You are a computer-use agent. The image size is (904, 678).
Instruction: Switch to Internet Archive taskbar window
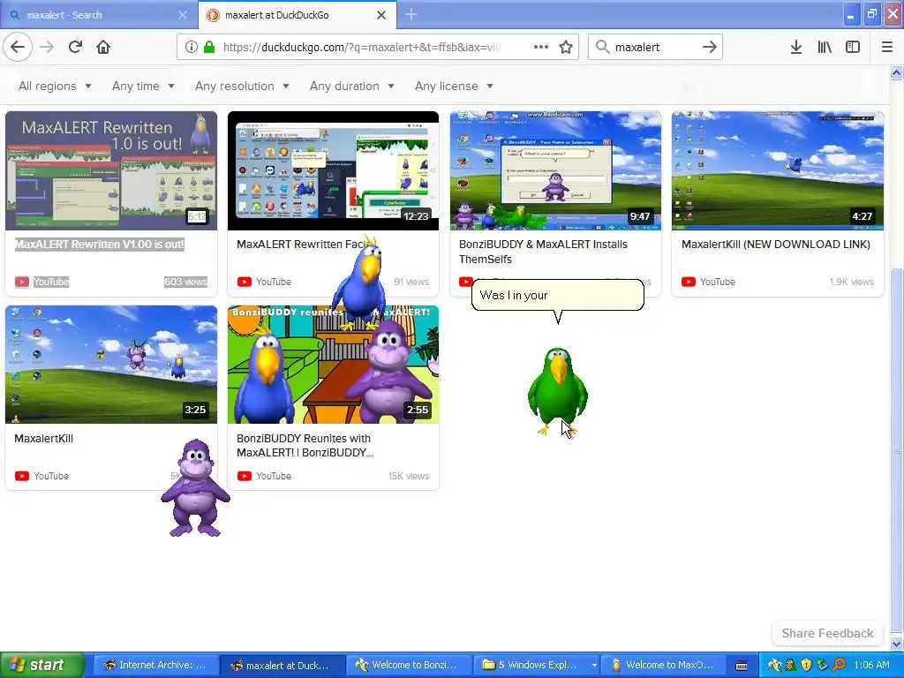(x=155, y=666)
